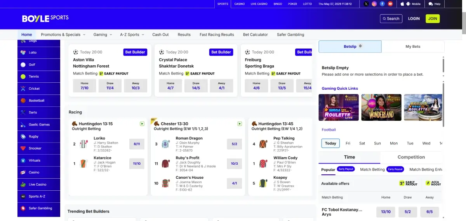
Task: Open Bet Builder for Crystal Palace match
Action: coord(221,52)
